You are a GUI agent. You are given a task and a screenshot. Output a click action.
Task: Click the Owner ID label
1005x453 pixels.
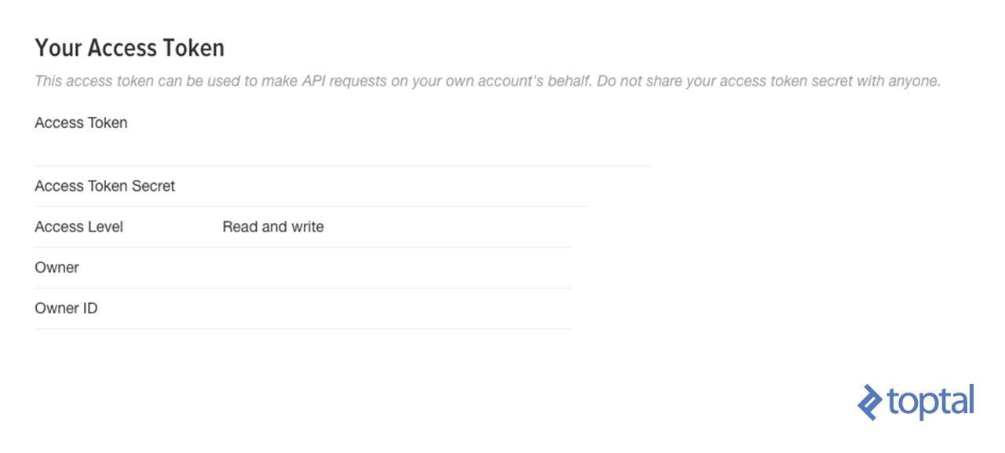(x=66, y=309)
